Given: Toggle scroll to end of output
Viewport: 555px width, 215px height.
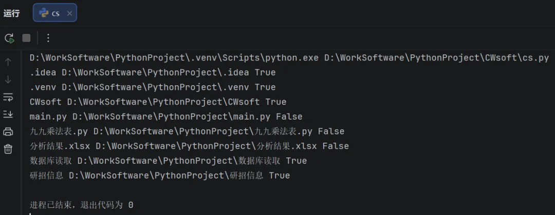Looking at the screenshot, I should tap(8, 114).
